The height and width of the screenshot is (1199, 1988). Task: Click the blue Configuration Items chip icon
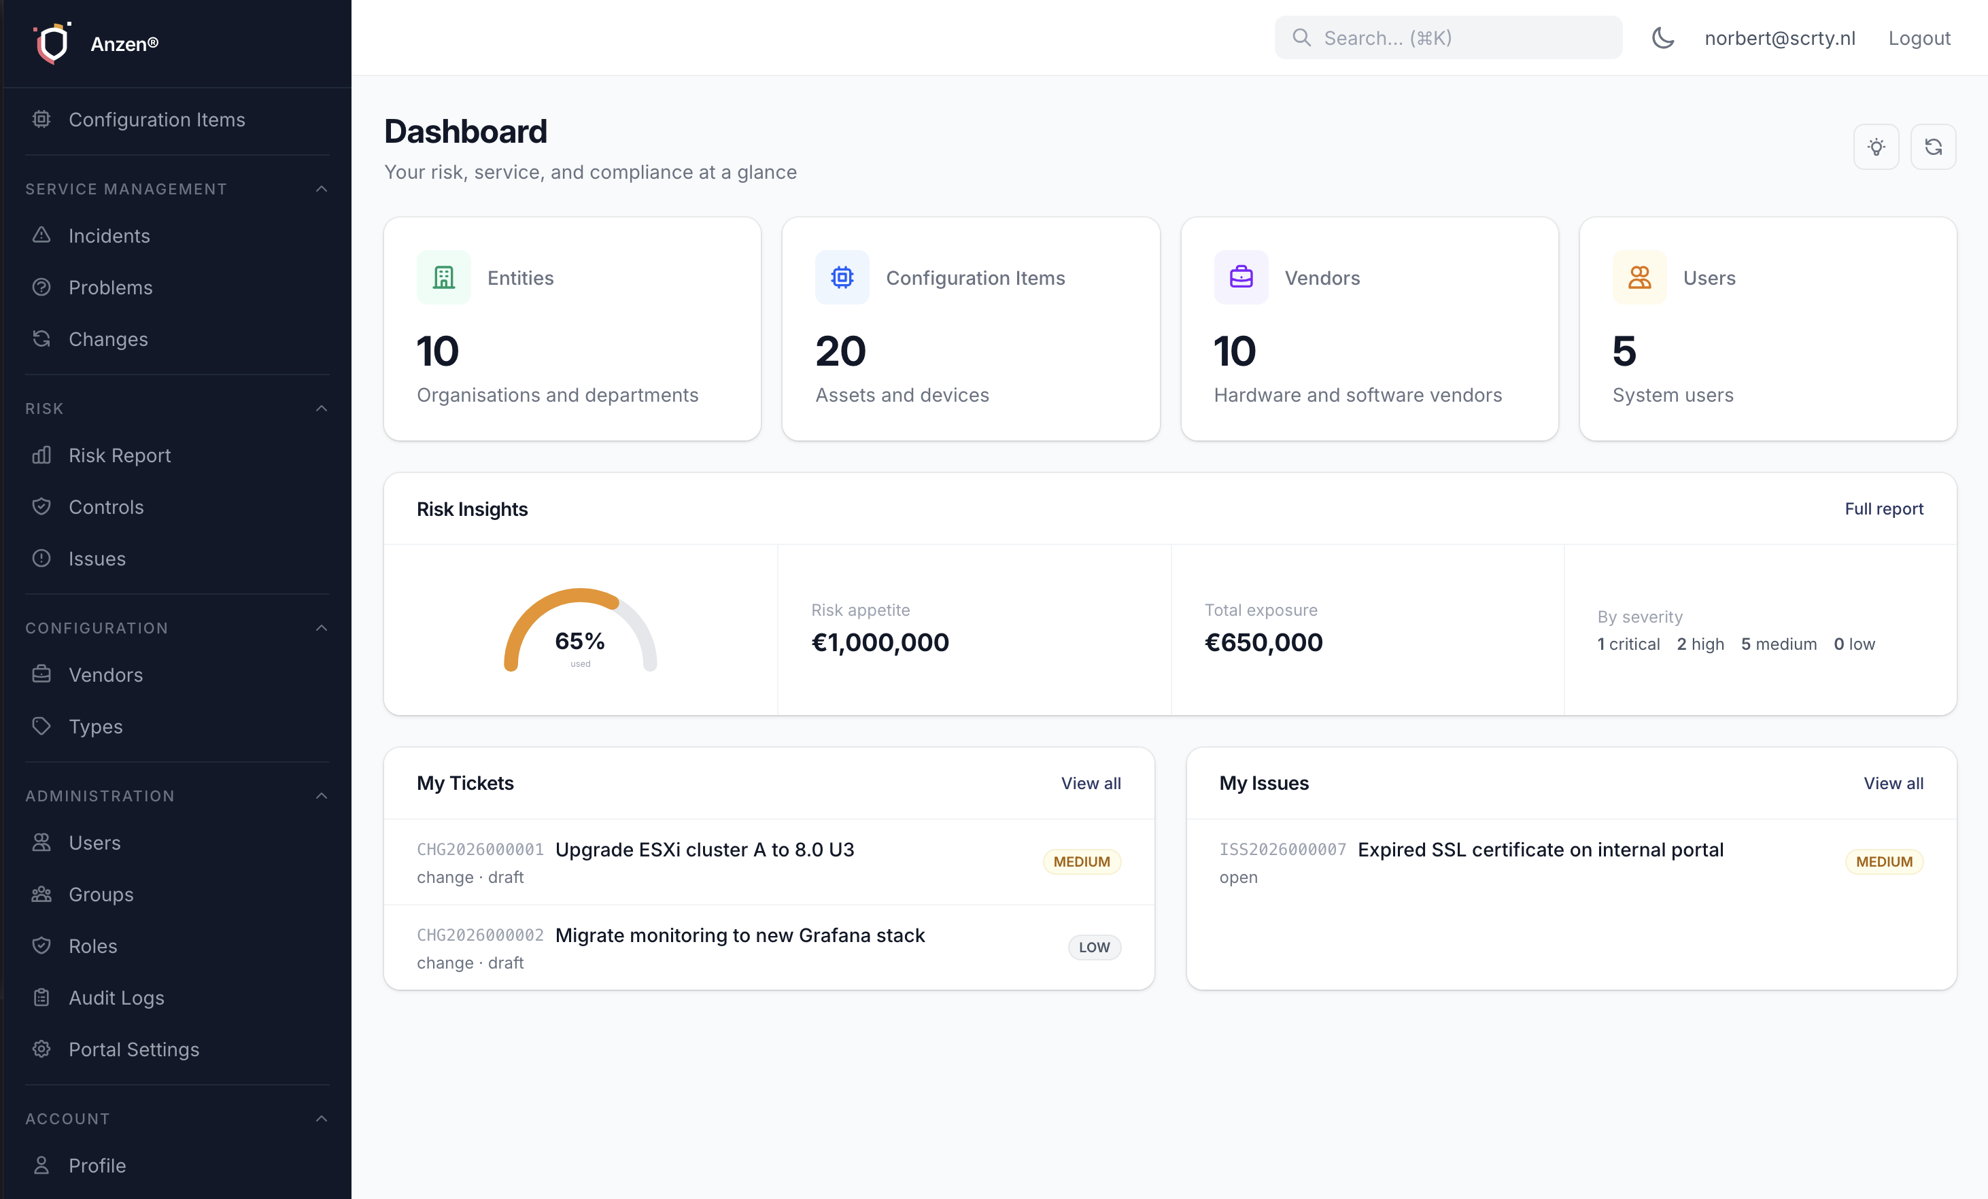pyautogui.click(x=842, y=277)
